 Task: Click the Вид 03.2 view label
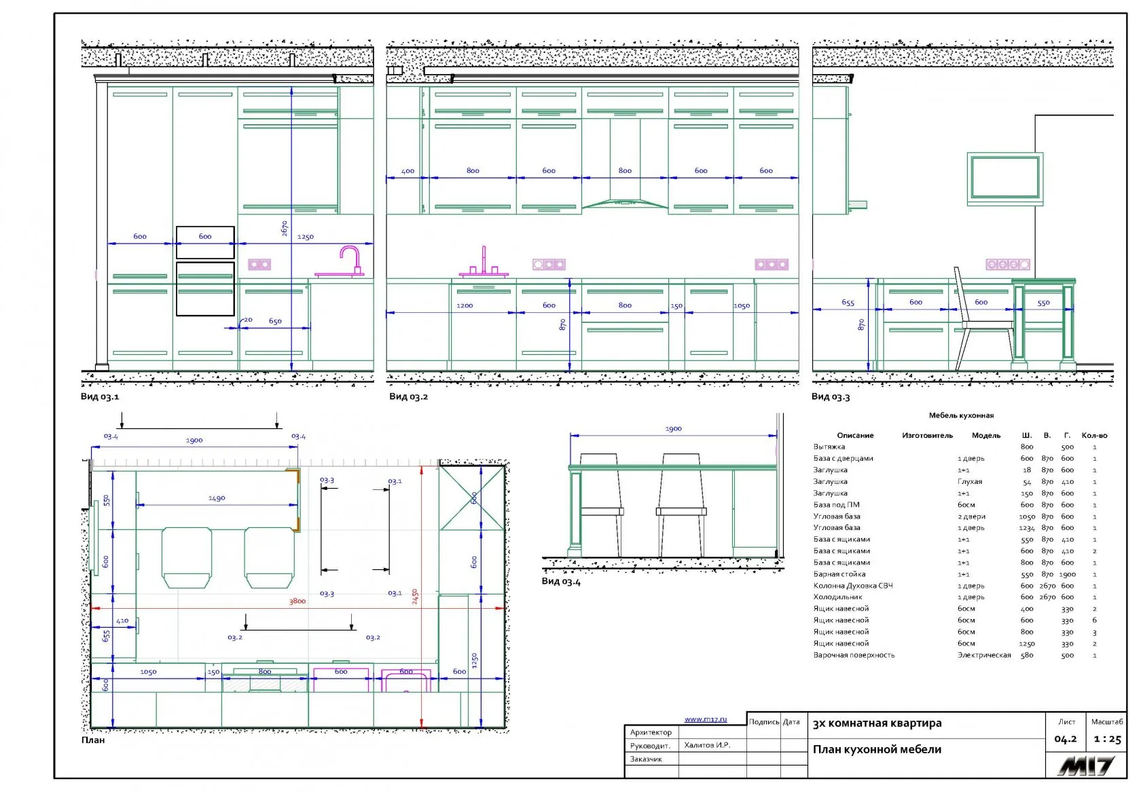click(x=408, y=397)
